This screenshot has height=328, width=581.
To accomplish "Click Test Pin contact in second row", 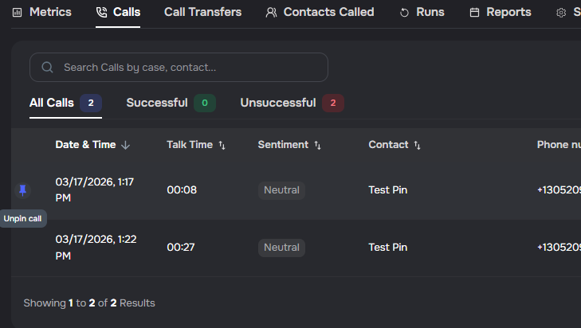I will (387, 248).
